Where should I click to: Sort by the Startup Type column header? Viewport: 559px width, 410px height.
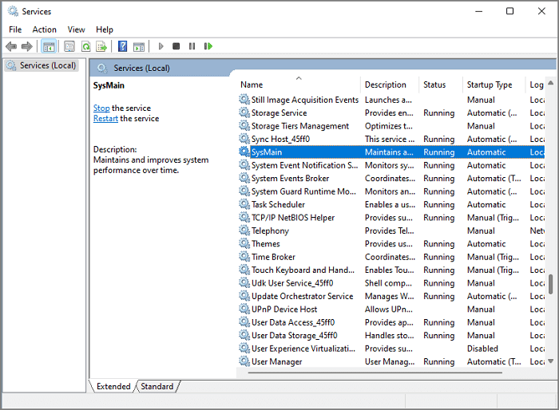tap(490, 85)
